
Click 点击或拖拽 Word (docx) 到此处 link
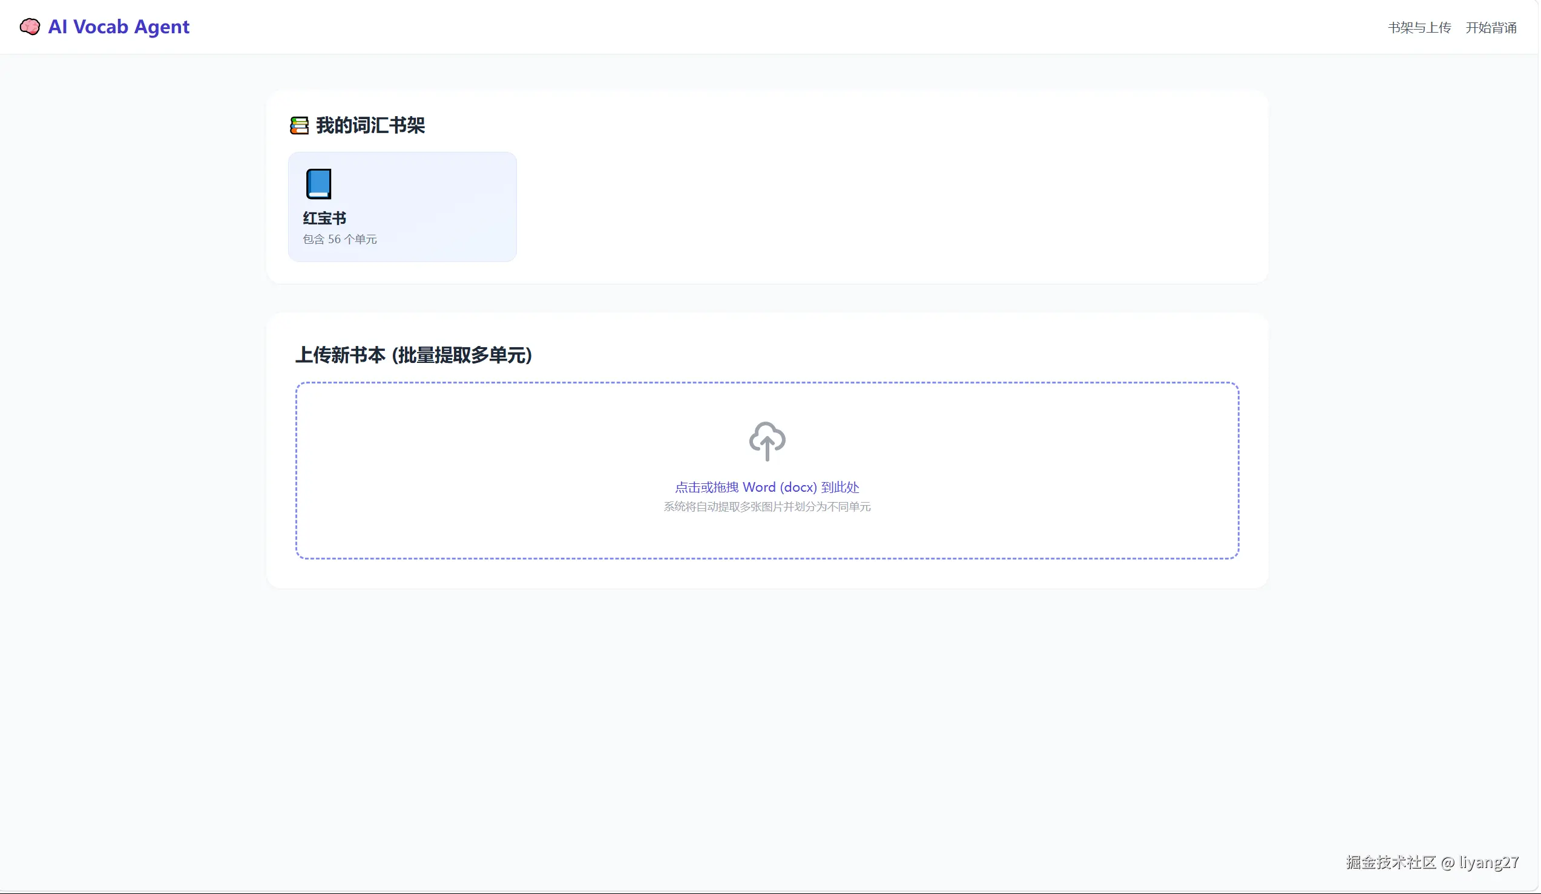767,488
